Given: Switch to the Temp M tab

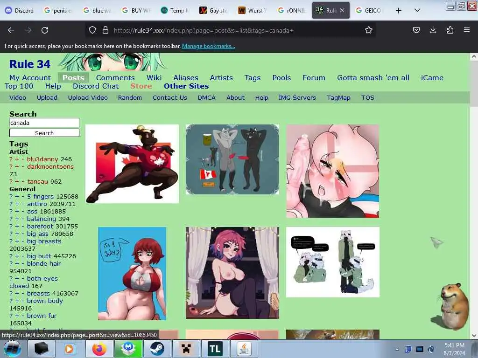Looking at the screenshot, I should point(175,11).
